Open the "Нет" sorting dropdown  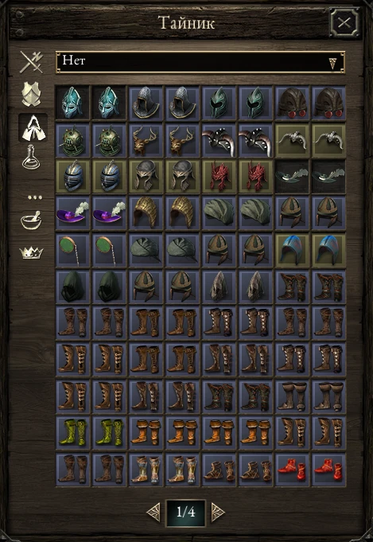click(x=200, y=62)
